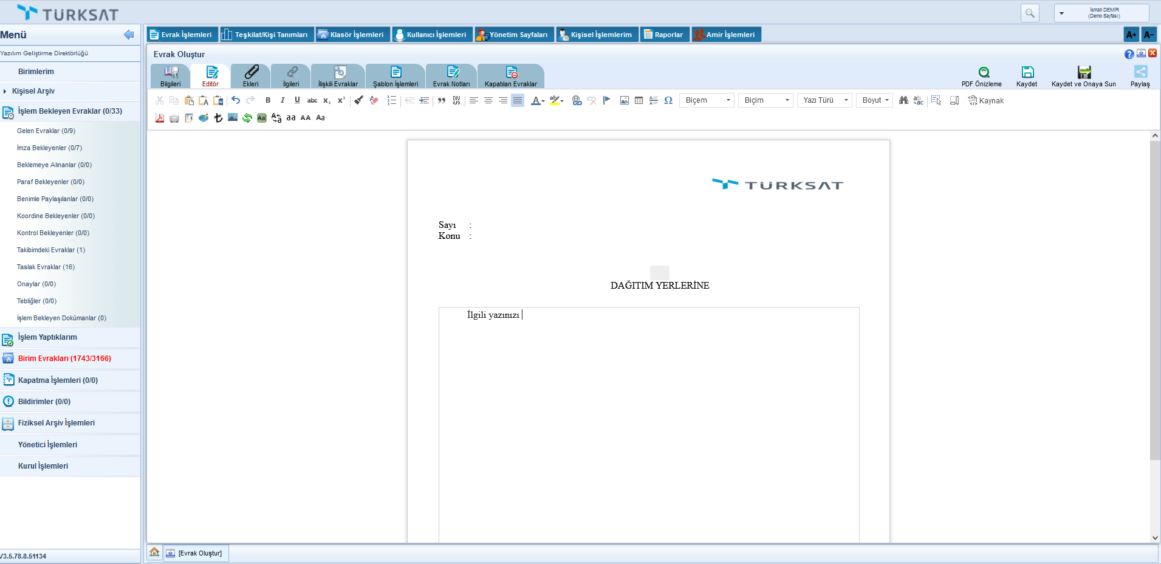Click the undo arrow icon

pos(236,100)
